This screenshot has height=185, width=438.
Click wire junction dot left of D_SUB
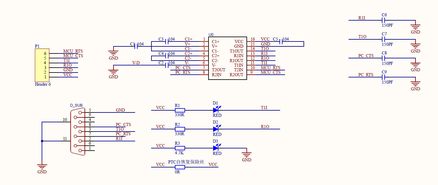(x=42, y=141)
